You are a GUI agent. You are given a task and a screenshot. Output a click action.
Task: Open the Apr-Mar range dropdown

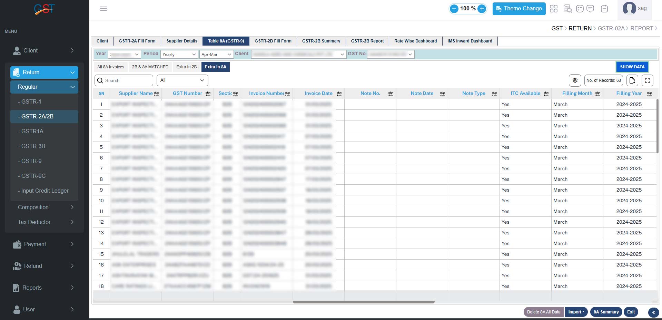click(x=216, y=55)
